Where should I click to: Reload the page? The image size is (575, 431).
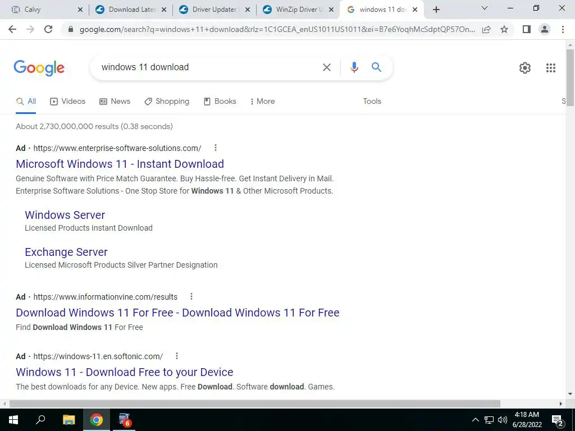pos(48,29)
